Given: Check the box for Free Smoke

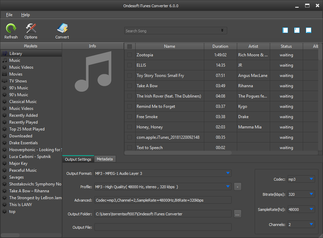Looking at the screenshot, I should click(129, 117).
